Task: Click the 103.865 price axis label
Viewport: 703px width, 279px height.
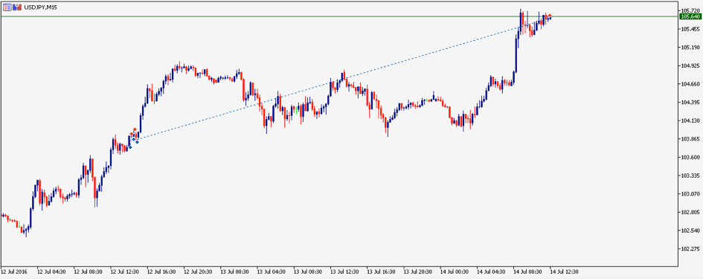Action: coord(690,138)
